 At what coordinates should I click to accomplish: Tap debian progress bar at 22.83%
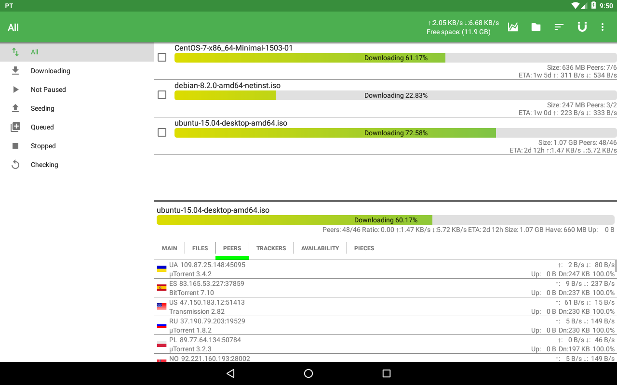[396, 95]
